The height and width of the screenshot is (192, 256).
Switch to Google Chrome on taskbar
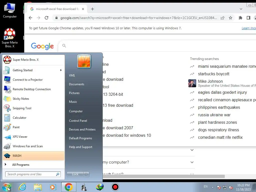click(x=68, y=187)
